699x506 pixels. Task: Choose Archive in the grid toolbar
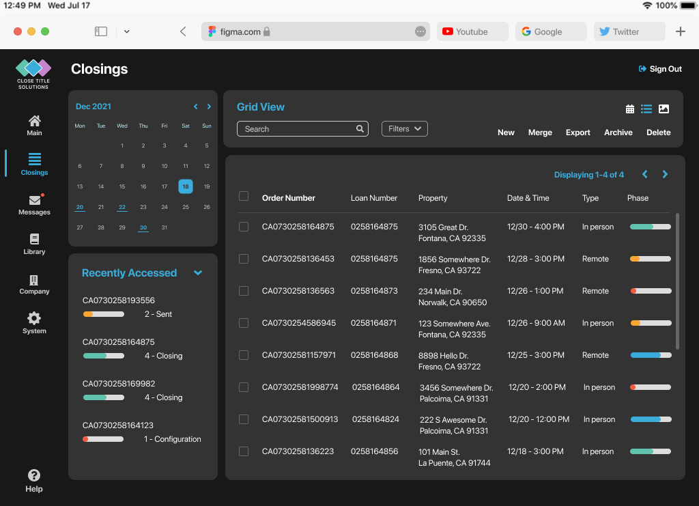(x=618, y=132)
